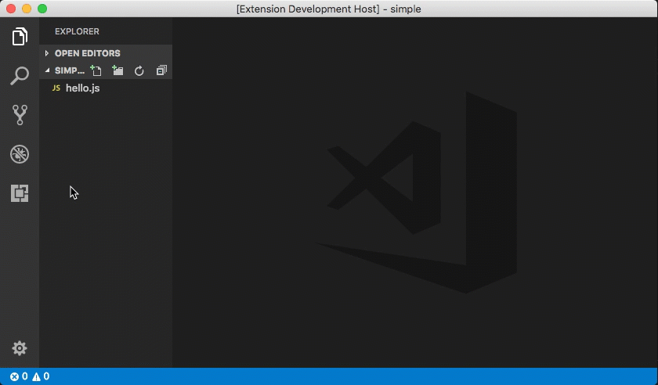Open the Explorer view in activity bar
This screenshot has width=658, height=385.
(20, 37)
